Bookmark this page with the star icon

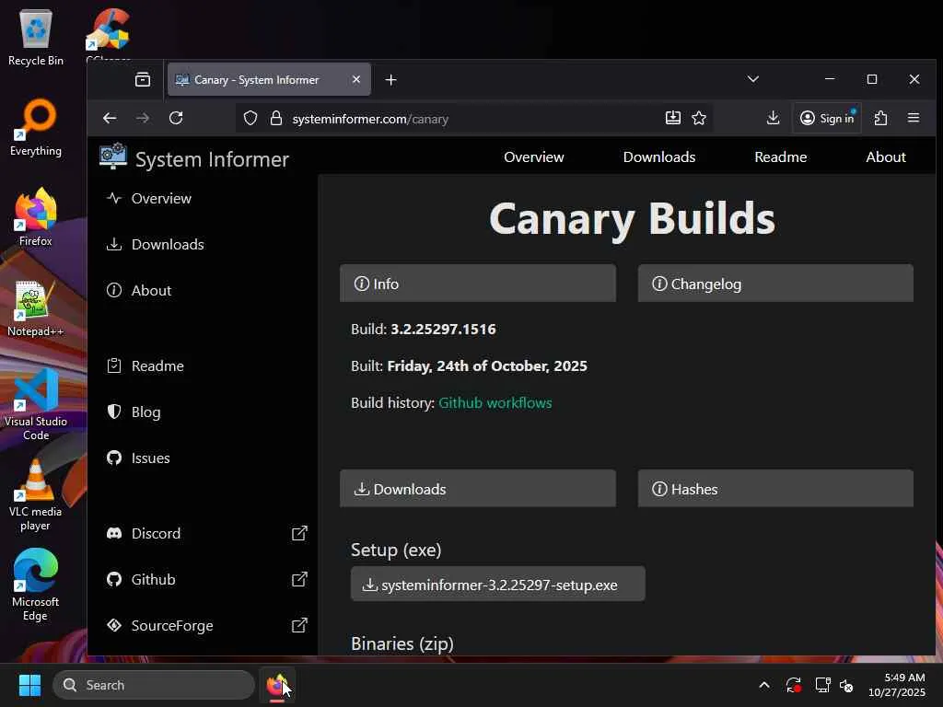pyautogui.click(x=699, y=118)
